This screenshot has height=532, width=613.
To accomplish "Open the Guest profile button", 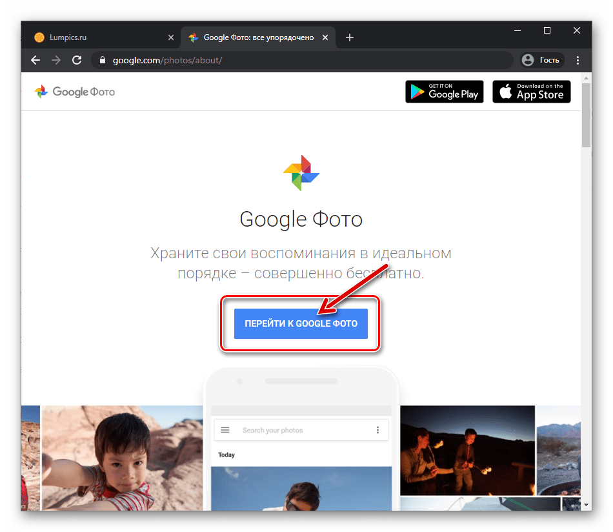I will click(542, 60).
